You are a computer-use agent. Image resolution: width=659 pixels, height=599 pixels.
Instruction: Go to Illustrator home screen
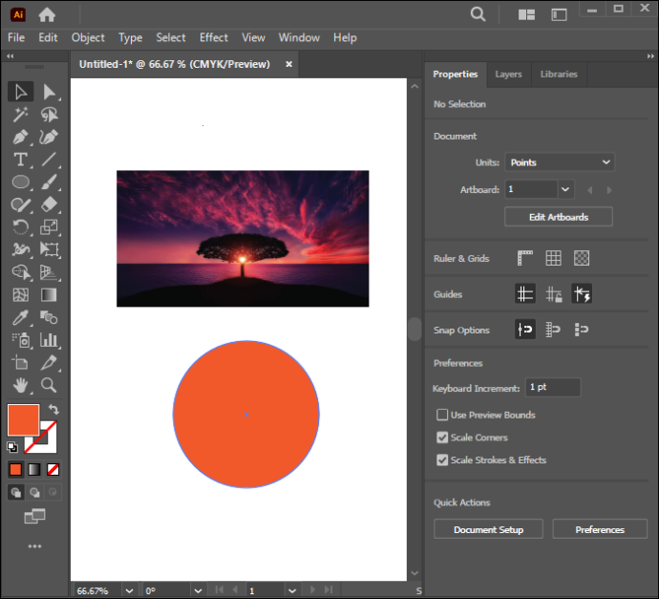(x=47, y=15)
